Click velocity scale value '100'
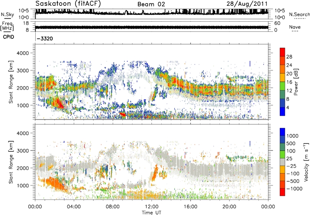 291,151
